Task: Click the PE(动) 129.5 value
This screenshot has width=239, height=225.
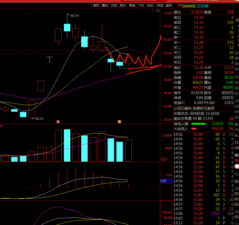Action: point(229,103)
